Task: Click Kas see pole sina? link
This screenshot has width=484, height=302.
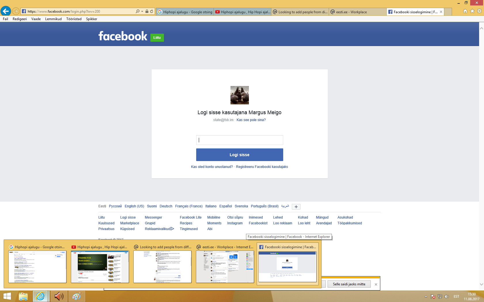Action: 251,120
